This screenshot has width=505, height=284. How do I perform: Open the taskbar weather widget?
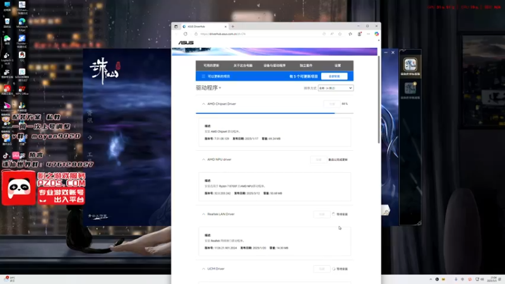pos(9,279)
